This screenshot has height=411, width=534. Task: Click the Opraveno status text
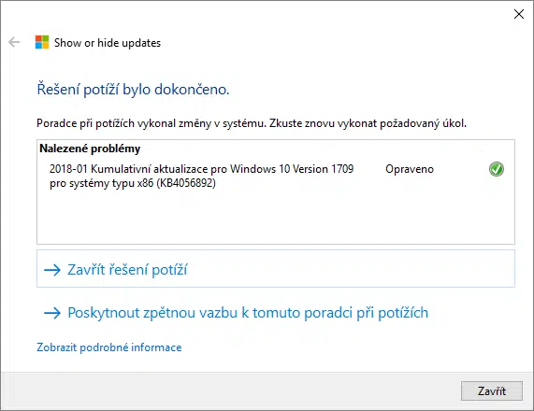[x=410, y=169]
